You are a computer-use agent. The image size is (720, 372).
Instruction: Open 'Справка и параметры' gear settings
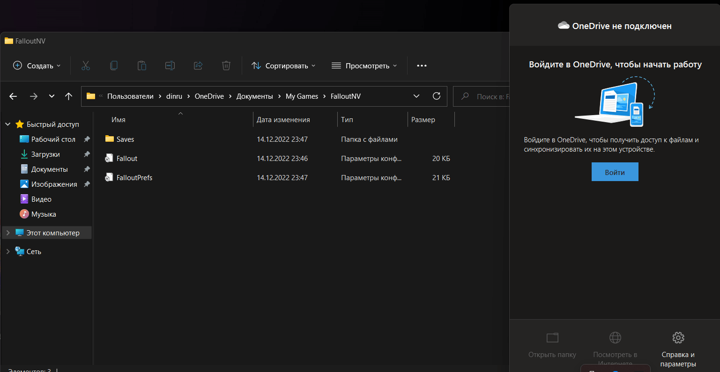(678, 337)
